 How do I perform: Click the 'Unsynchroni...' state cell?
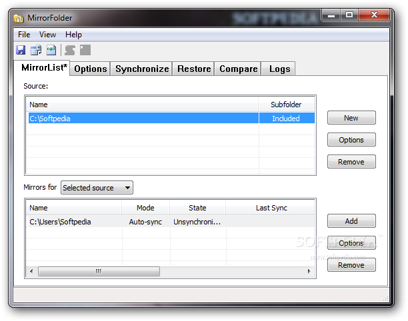[x=197, y=222]
